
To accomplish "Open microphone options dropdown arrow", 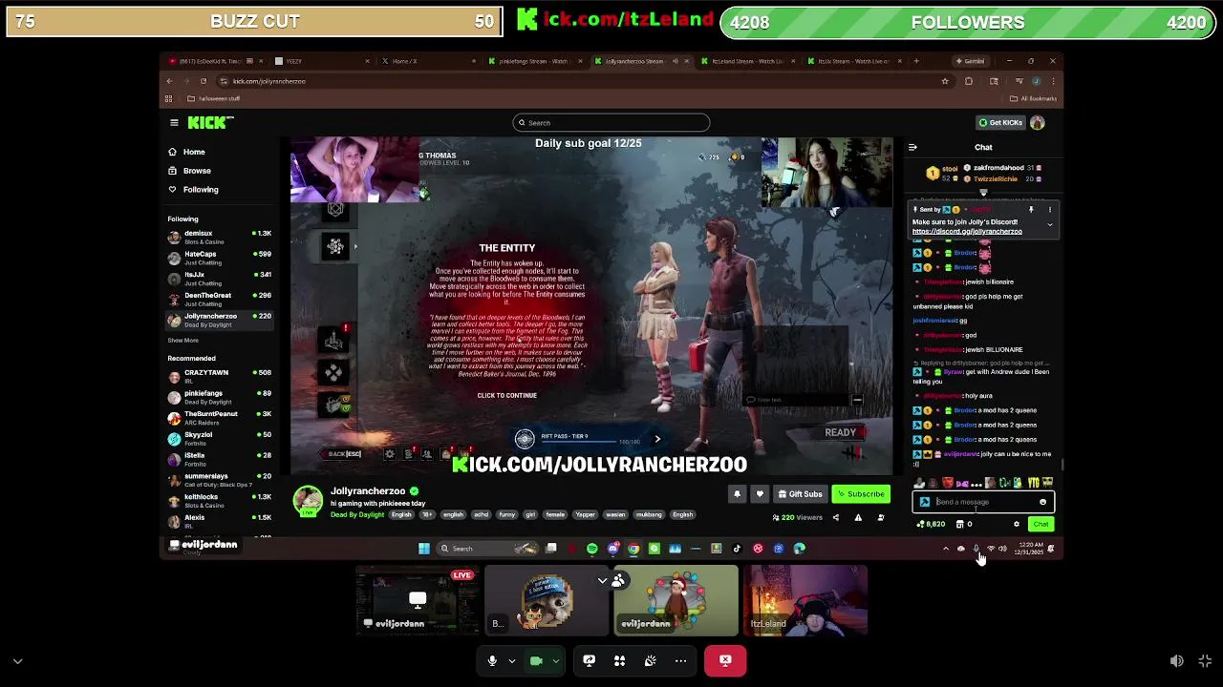I will point(511,660).
